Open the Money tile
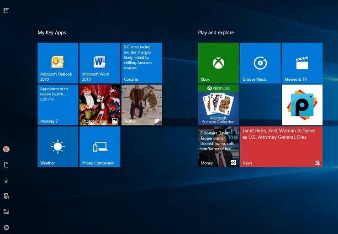Viewport: 338px width, 234px height. tap(218, 147)
